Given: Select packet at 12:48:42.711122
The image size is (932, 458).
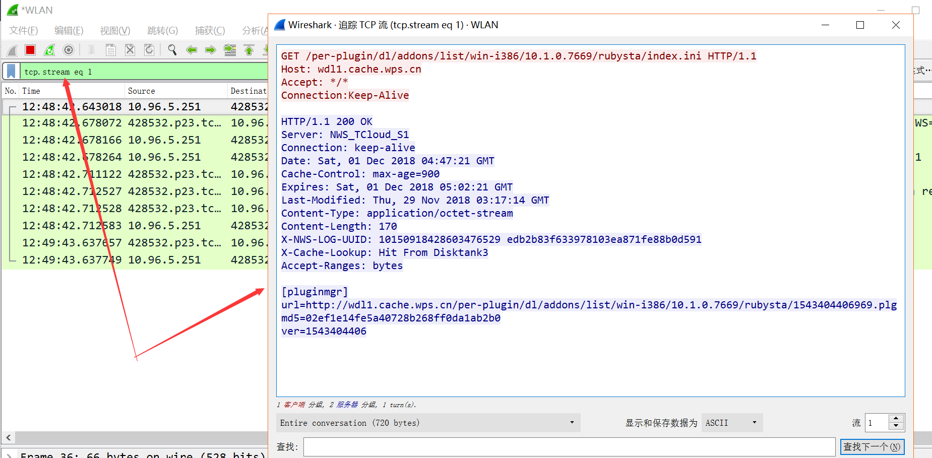Looking at the screenshot, I should (x=135, y=174).
